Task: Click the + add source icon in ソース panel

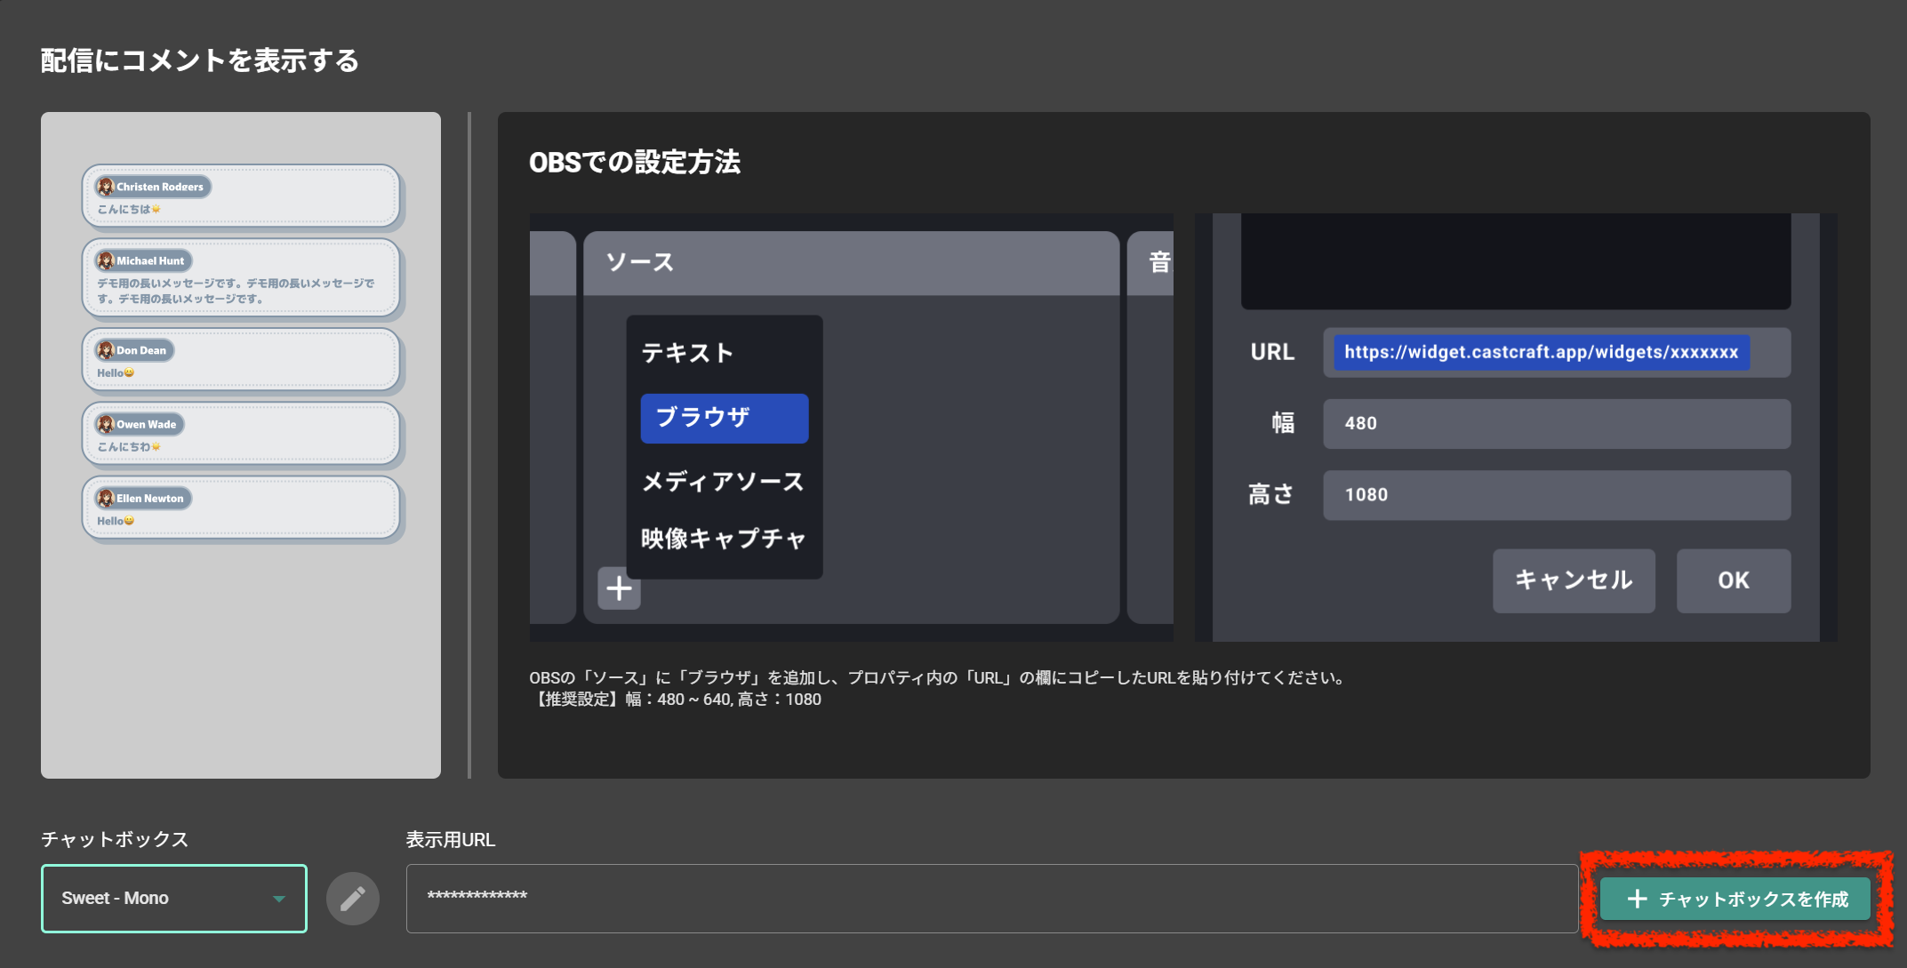Action: (x=617, y=588)
